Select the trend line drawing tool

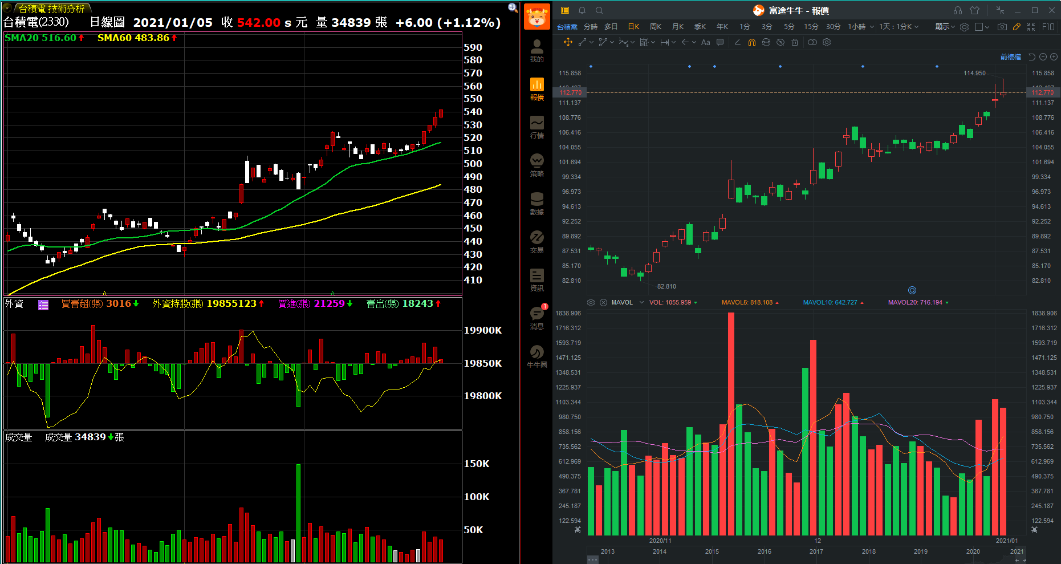pyautogui.click(x=582, y=42)
